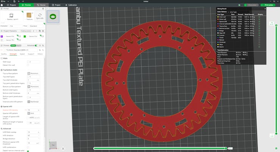Toggle display of Travel lines
This screenshot has width=280, height=152.
259,38
